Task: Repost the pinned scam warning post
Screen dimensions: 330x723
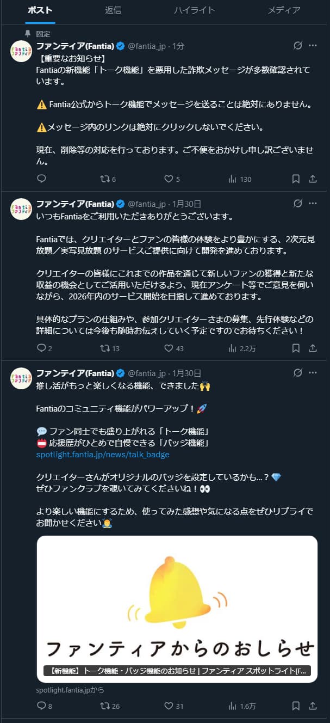Action: click(106, 179)
